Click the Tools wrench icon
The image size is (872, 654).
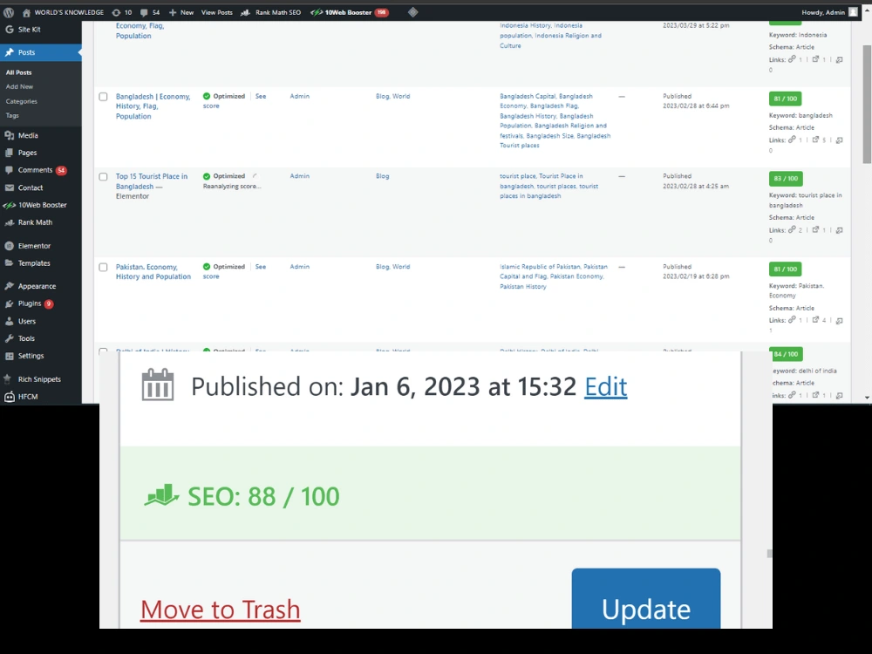[10, 338]
